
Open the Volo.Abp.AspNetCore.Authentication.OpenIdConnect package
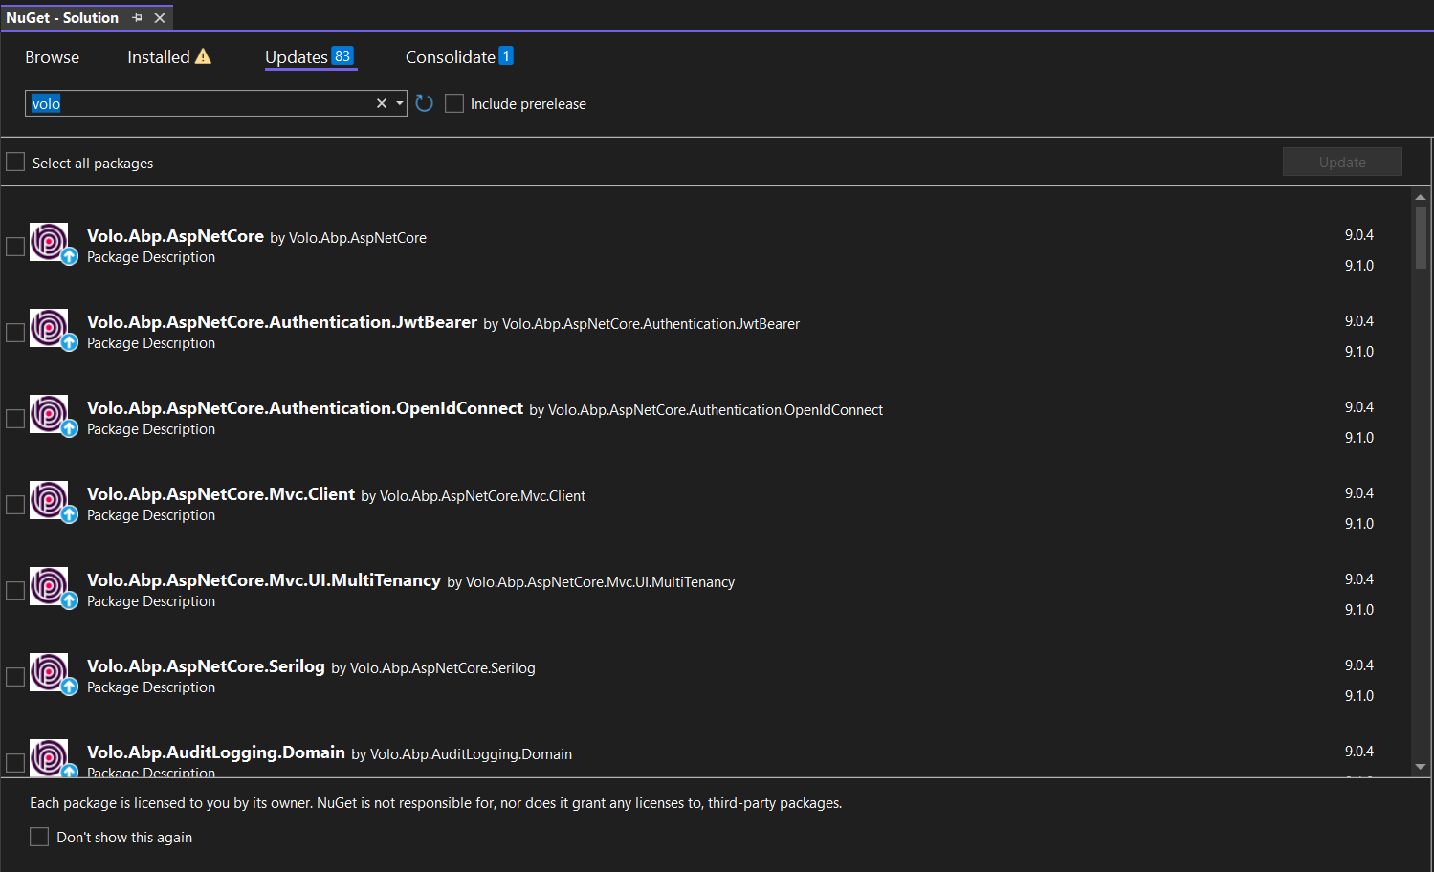tap(305, 408)
